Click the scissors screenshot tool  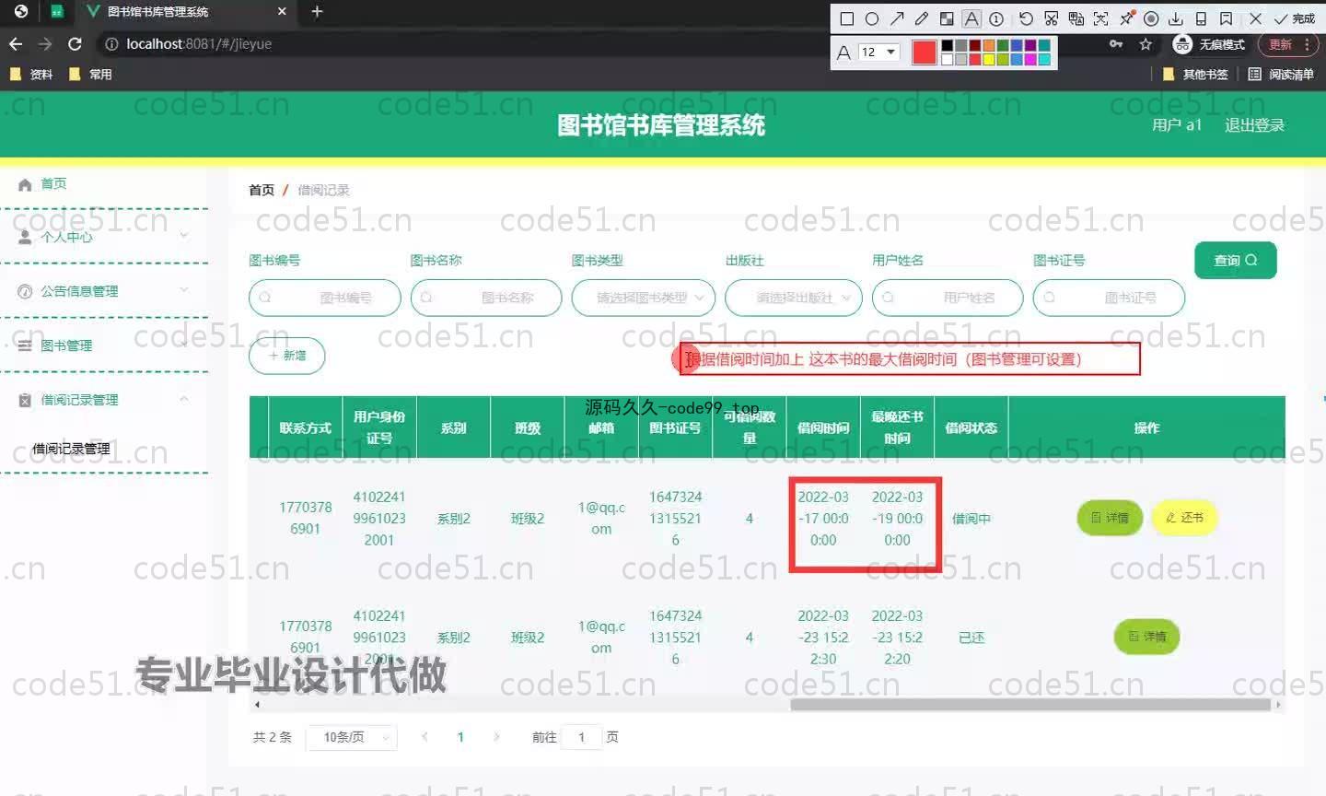pyautogui.click(x=1051, y=18)
